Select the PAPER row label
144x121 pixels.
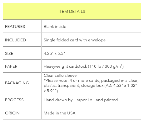[x=11, y=66]
